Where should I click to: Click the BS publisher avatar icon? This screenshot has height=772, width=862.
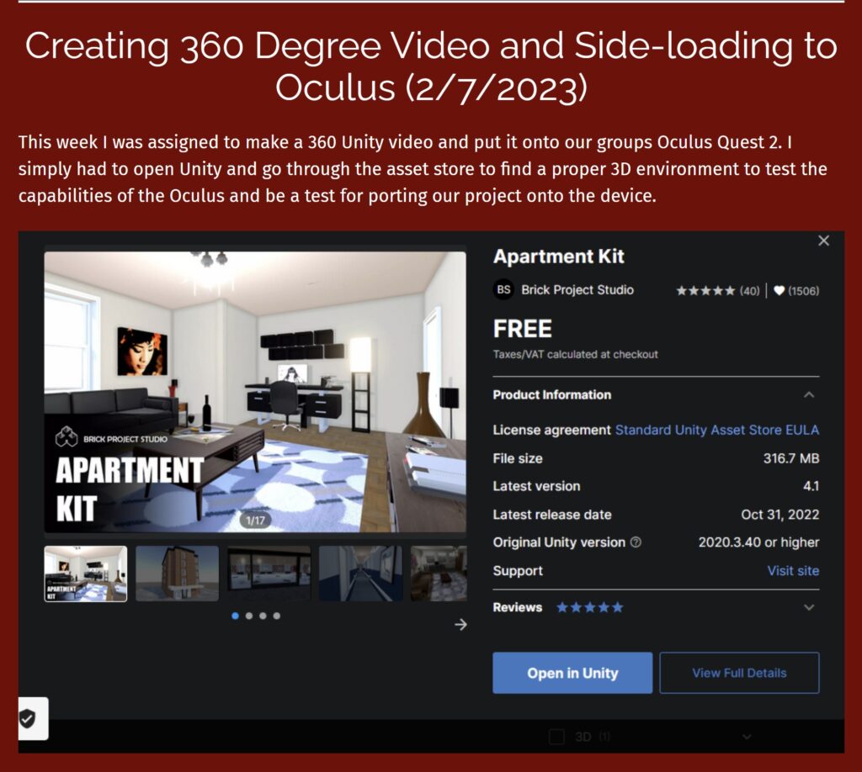click(x=503, y=290)
